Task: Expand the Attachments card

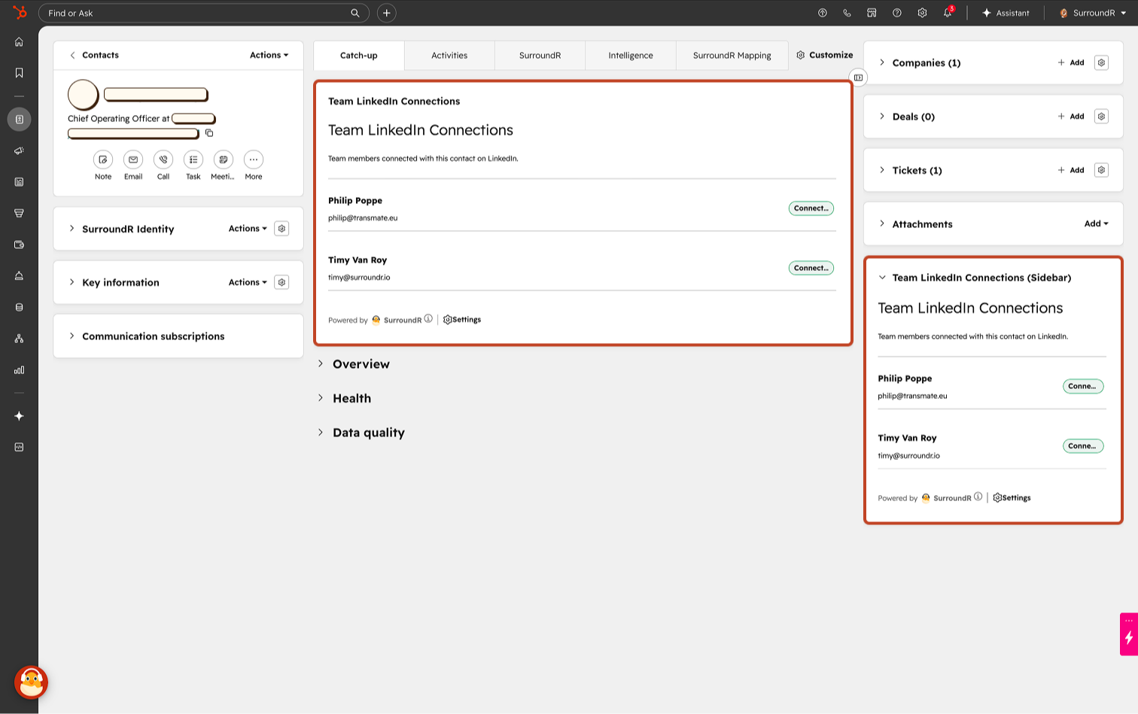Action: coord(882,223)
